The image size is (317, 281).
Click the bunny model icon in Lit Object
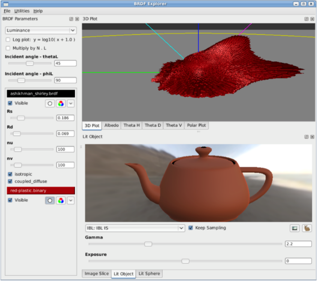[307, 228]
